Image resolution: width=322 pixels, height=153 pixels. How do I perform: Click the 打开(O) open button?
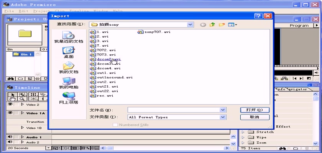click(x=255, y=110)
